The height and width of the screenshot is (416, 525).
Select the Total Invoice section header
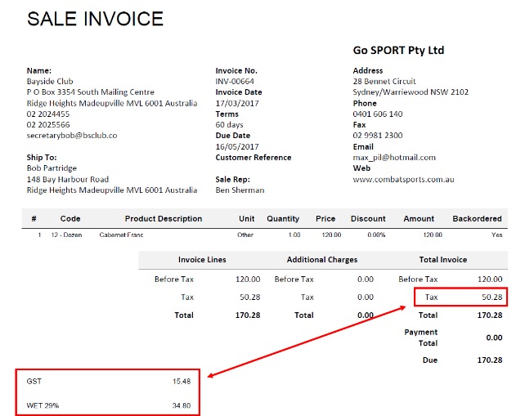[x=442, y=260]
